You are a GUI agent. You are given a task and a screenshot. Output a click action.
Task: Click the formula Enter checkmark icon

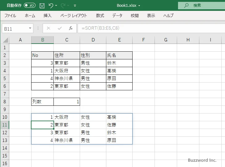pyautogui.click(x=60, y=28)
